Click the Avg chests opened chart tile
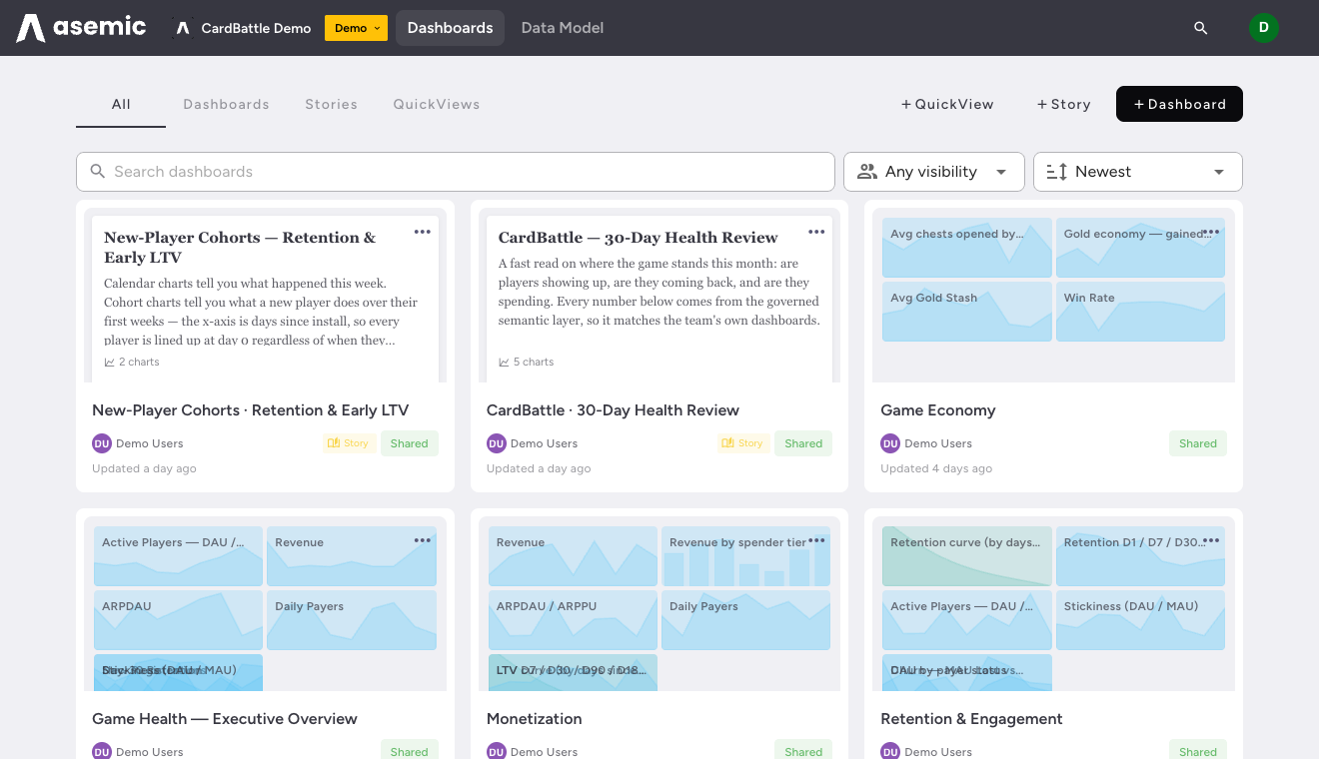The width and height of the screenshot is (1319, 759). pyautogui.click(x=966, y=248)
